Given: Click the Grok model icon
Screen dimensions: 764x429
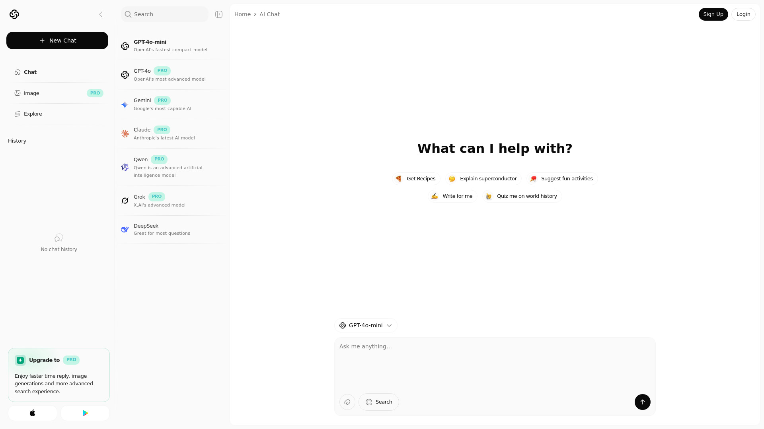Looking at the screenshot, I should point(125,201).
